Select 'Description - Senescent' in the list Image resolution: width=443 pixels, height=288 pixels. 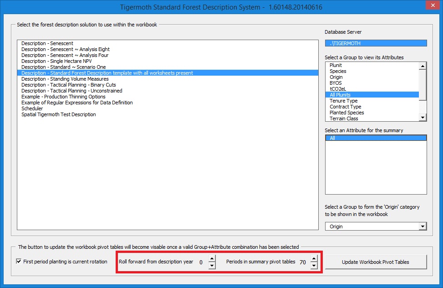click(x=168, y=43)
